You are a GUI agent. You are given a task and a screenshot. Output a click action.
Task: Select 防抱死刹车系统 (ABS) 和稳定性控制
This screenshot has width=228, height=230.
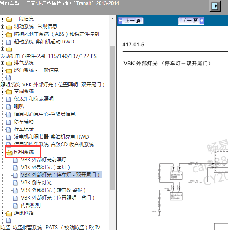click(57, 34)
